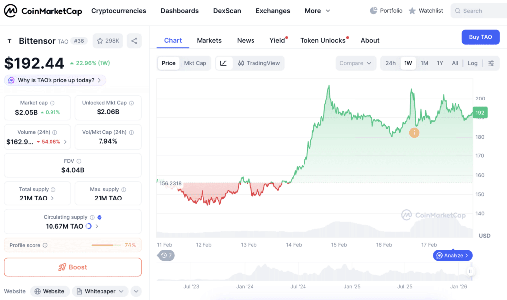The image size is (507, 300).
Task: Set chart range to 1W
Action: (x=408, y=63)
